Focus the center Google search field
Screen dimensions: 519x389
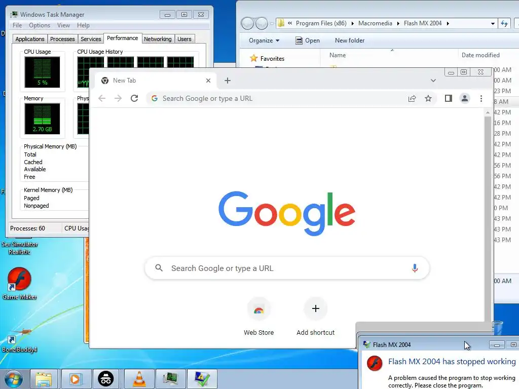(287, 268)
